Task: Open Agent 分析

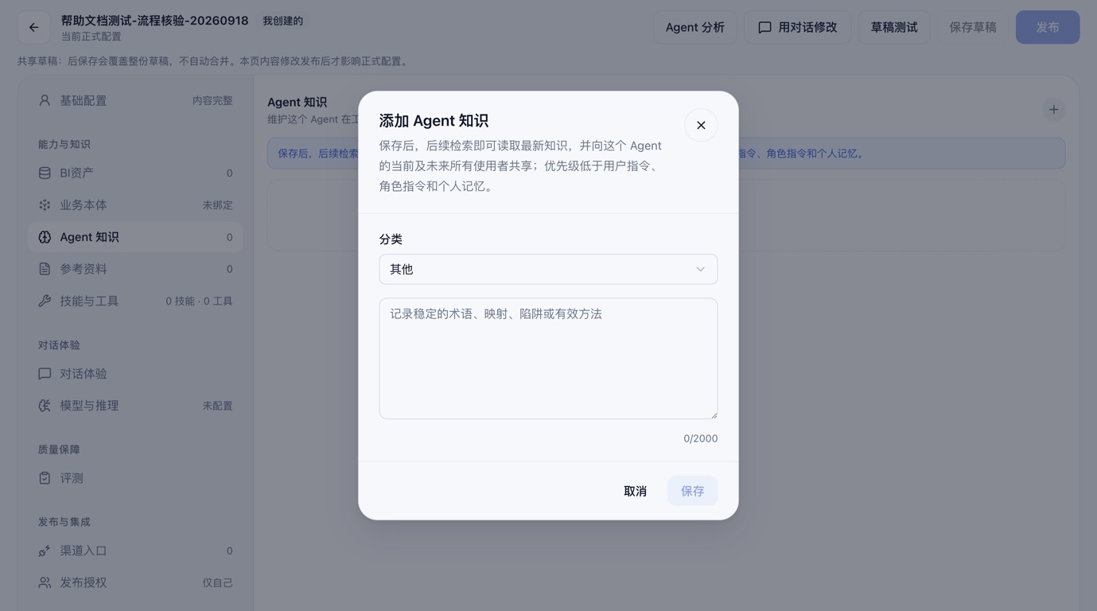Action: (695, 27)
